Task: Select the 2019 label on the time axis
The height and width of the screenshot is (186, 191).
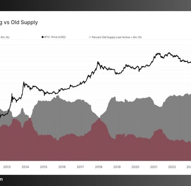Action: pos(117,167)
